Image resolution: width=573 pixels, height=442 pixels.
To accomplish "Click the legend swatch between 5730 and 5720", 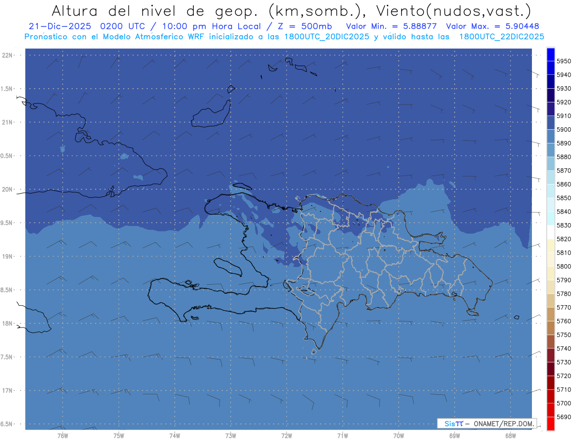I will [551, 369].
